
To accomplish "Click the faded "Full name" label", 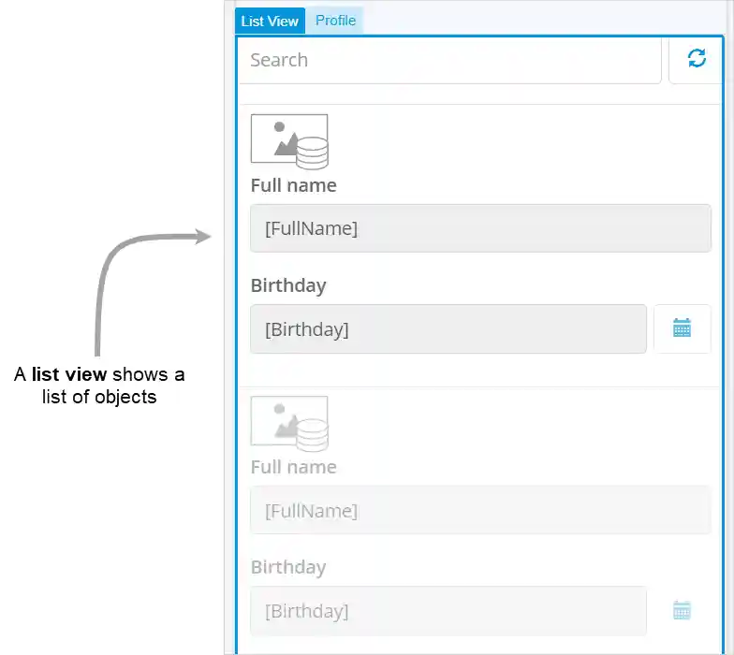I will click(x=293, y=467).
